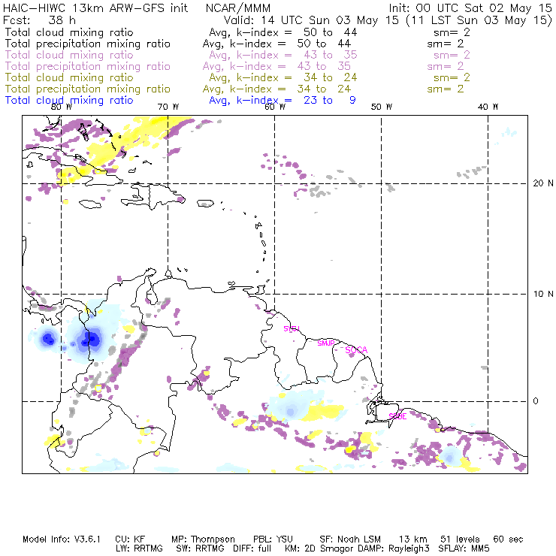This screenshot has width=556, height=556.
Task: Click the 'SW: RRTMG' footer entry
Action: (200, 548)
